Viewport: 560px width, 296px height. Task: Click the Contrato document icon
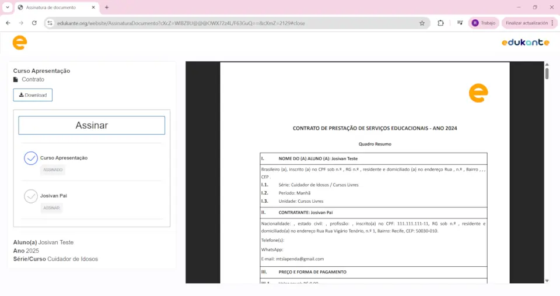tap(16, 79)
